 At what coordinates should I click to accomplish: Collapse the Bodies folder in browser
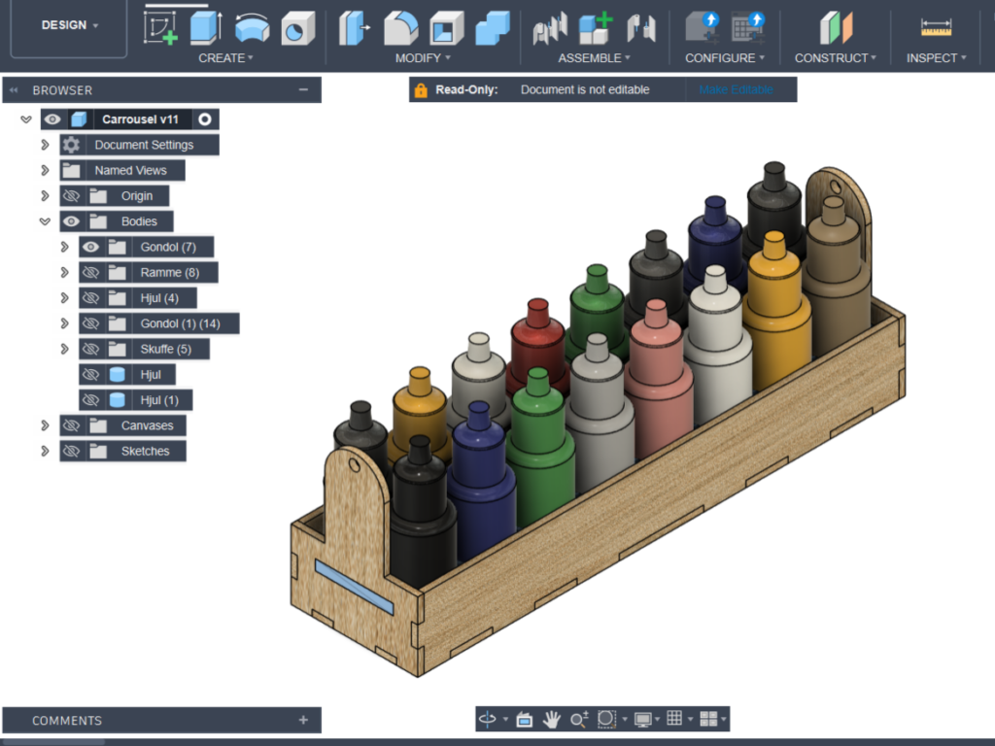[x=45, y=221]
